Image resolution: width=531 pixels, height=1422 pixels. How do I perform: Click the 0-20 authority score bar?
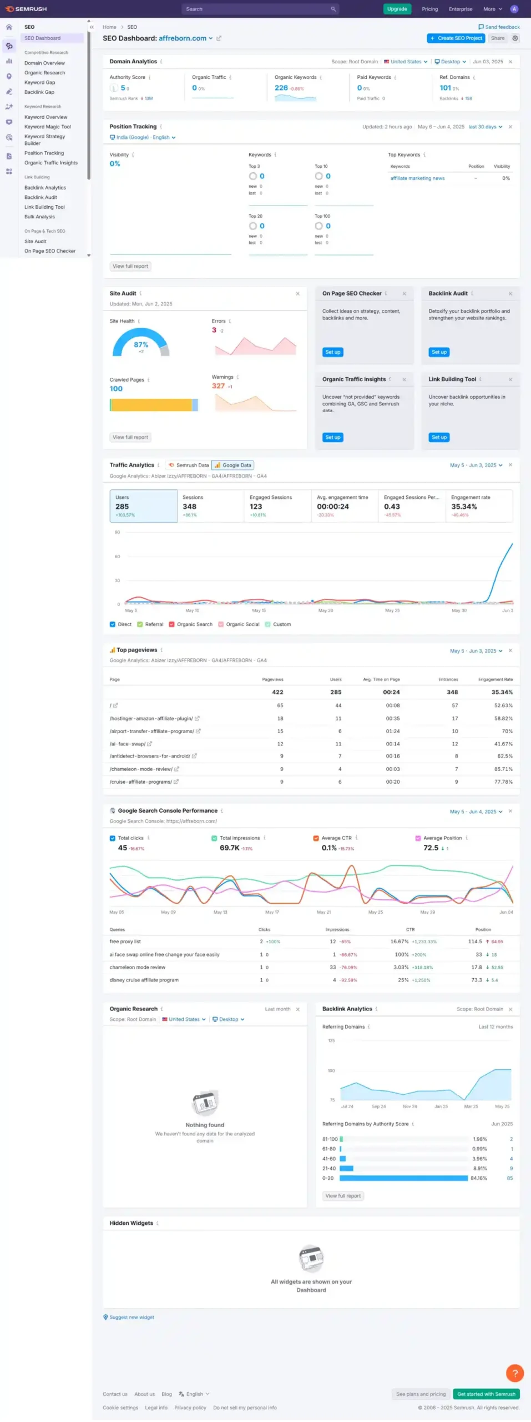tap(403, 1178)
